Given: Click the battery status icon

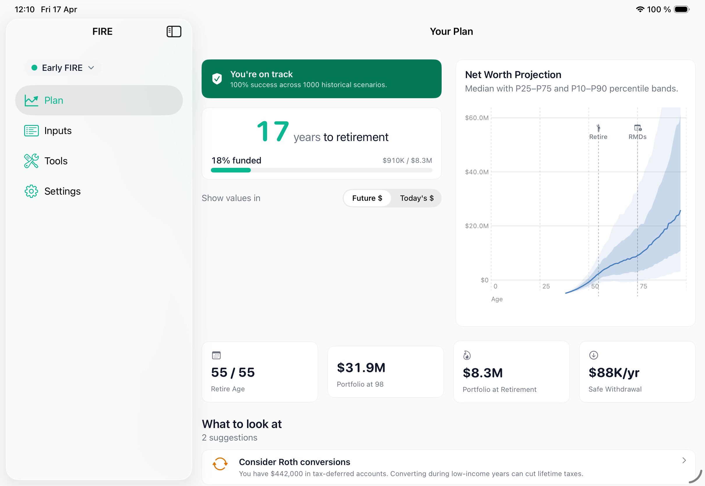Looking at the screenshot, I should point(682,9).
